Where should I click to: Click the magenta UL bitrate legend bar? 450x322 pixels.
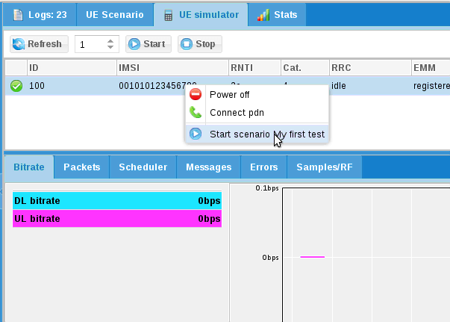[x=117, y=219]
